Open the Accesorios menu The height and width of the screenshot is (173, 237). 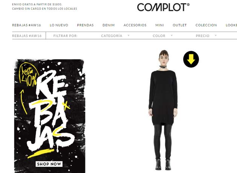135,25
